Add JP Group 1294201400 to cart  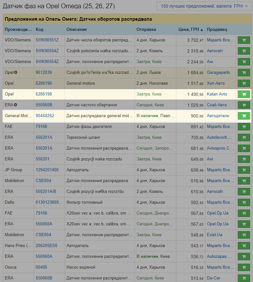(244, 170)
